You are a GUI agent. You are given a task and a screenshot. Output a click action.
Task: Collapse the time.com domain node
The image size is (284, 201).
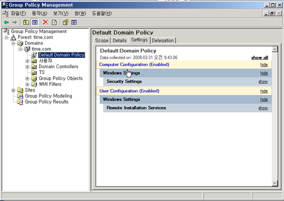coord(20,49)
